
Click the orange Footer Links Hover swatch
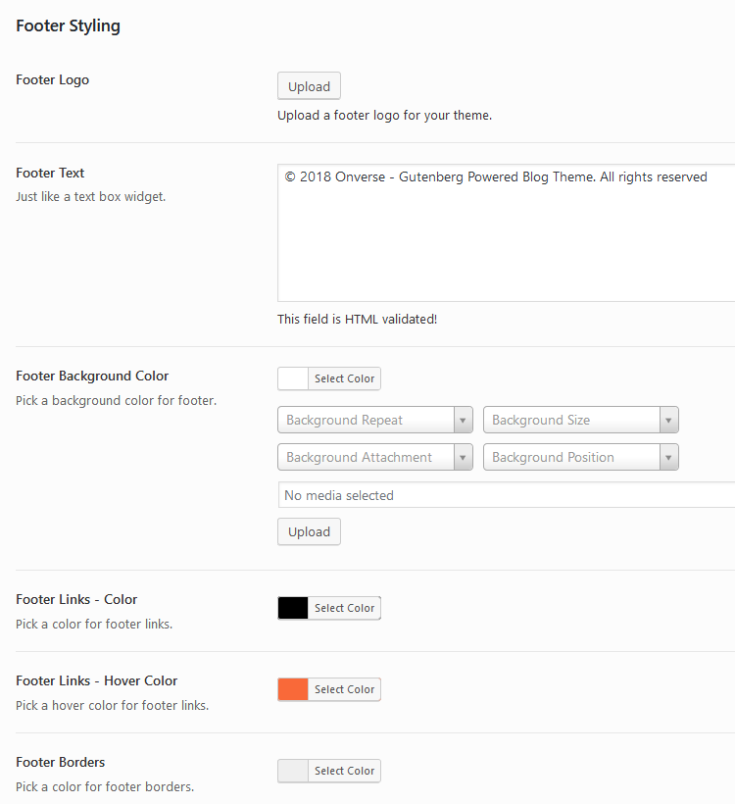tap(293, 689)
